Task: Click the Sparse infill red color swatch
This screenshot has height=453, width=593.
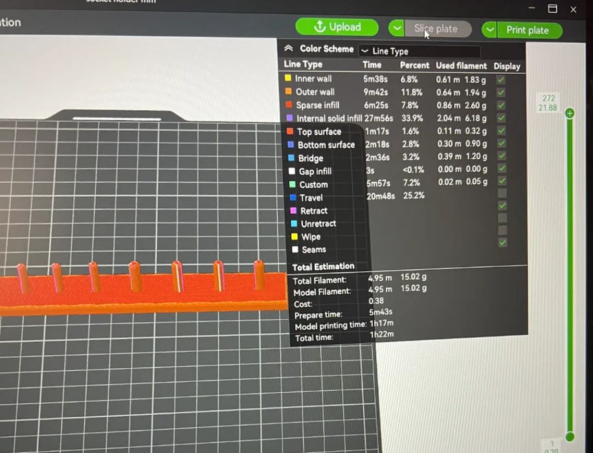Action: pyautogui.click(x=289, y=104)
